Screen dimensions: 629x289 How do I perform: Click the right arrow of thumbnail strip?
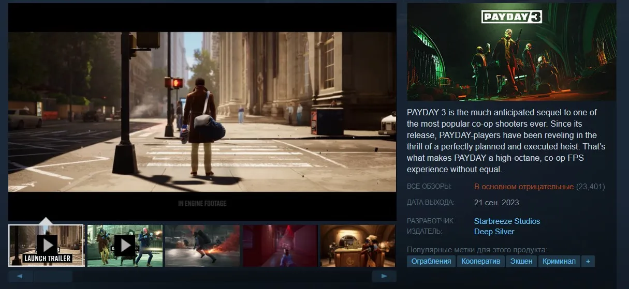pos(384,277)
